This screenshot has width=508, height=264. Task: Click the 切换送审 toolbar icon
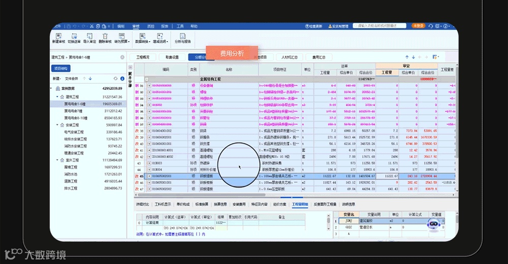pos(74,38)
